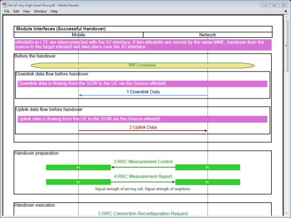Screen dimensions: 291x218
Task: Click 'Downlink data flow before handover' heading
Action: point(52,74)
